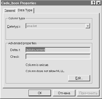
Task: Click "Column does not allow NULL." text
Action: coord(45,71)
